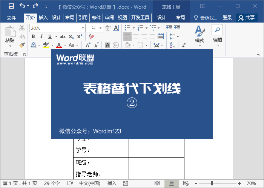Copy selection with copy icon

(x=22, y=36)
